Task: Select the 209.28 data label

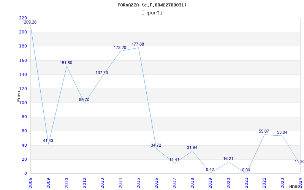Action: [x=30, y=22]
